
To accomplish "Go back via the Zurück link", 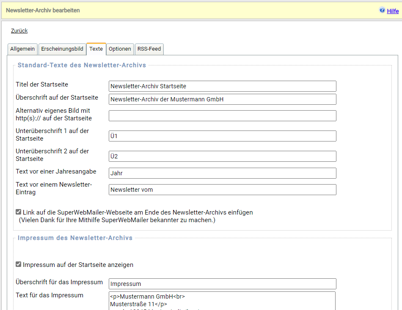I will [19, 31].
